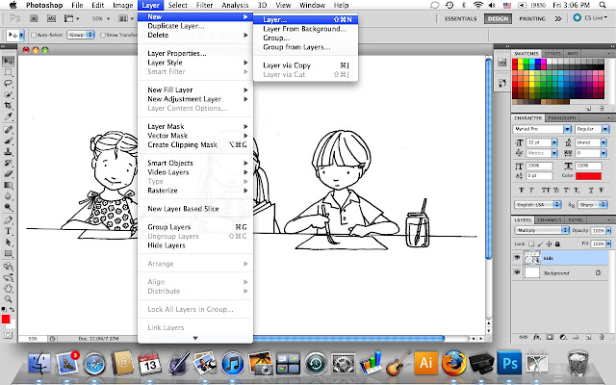Select the Dodge tool

coord(8,207)
